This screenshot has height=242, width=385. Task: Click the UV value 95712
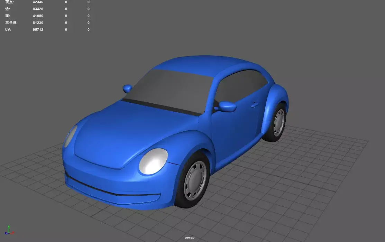click(x=38, y=29)
